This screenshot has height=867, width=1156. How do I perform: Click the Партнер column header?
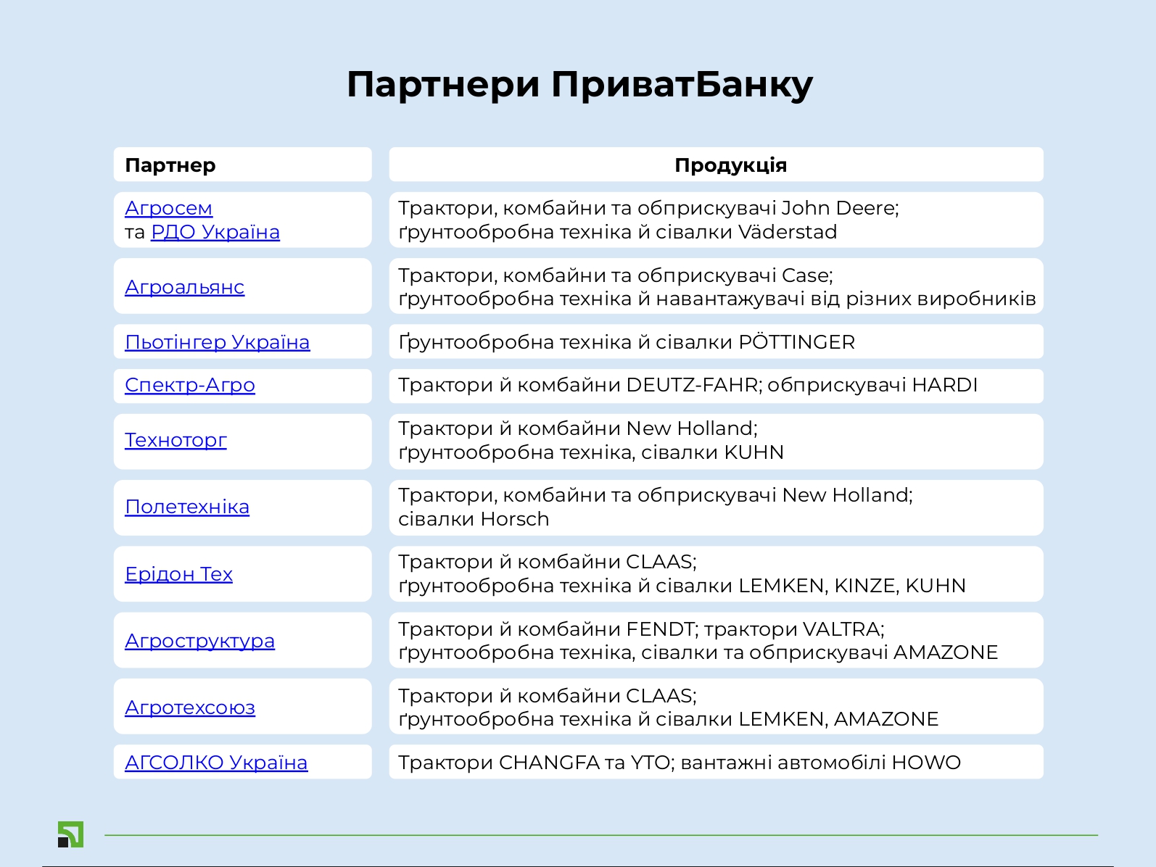pyautogui.click(x=243, y=165)
